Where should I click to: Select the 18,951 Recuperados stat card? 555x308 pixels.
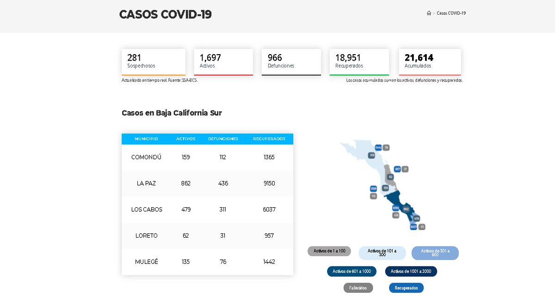359,62
